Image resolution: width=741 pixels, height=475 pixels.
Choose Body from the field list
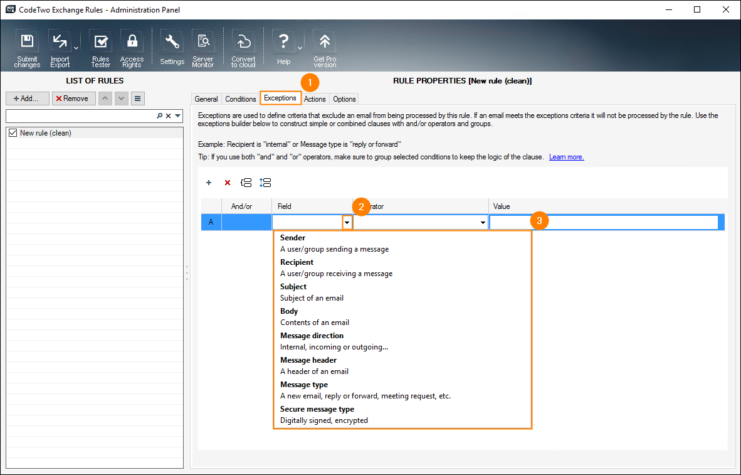tap(402, 317)
